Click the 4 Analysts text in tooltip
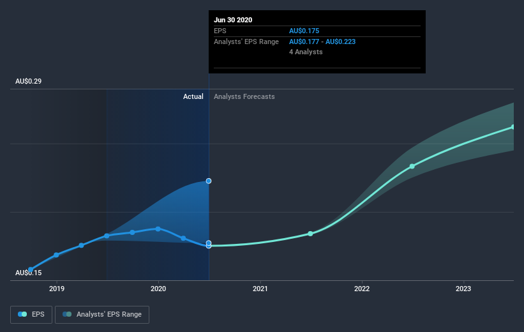This screenshot has height=332, width=524. [x=306, y=52]
